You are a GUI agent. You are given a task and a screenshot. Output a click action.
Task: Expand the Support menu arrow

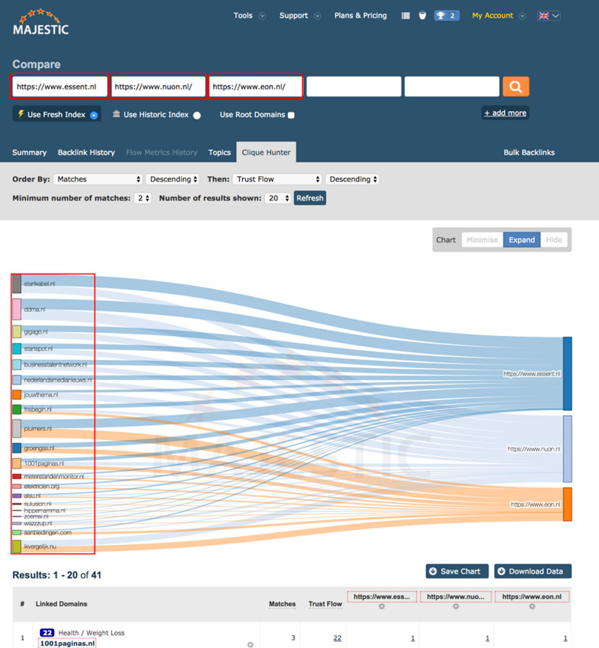coord(317,16)
